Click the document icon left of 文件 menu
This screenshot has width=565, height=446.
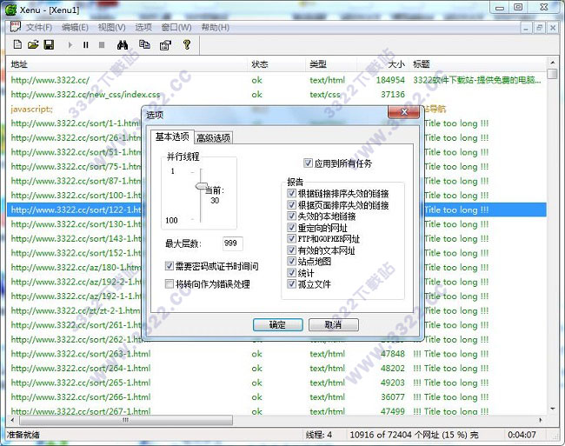(x=15, y=27)
